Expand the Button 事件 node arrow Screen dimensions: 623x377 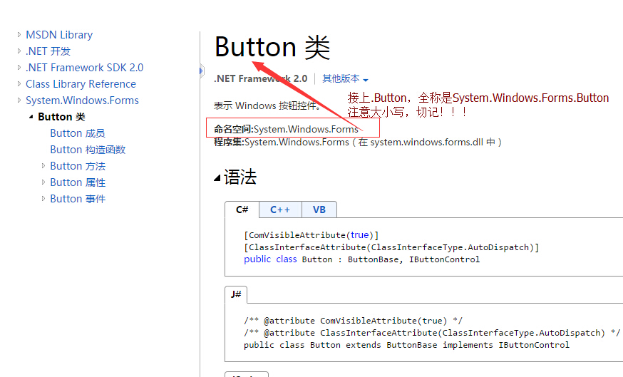[43, 199]
